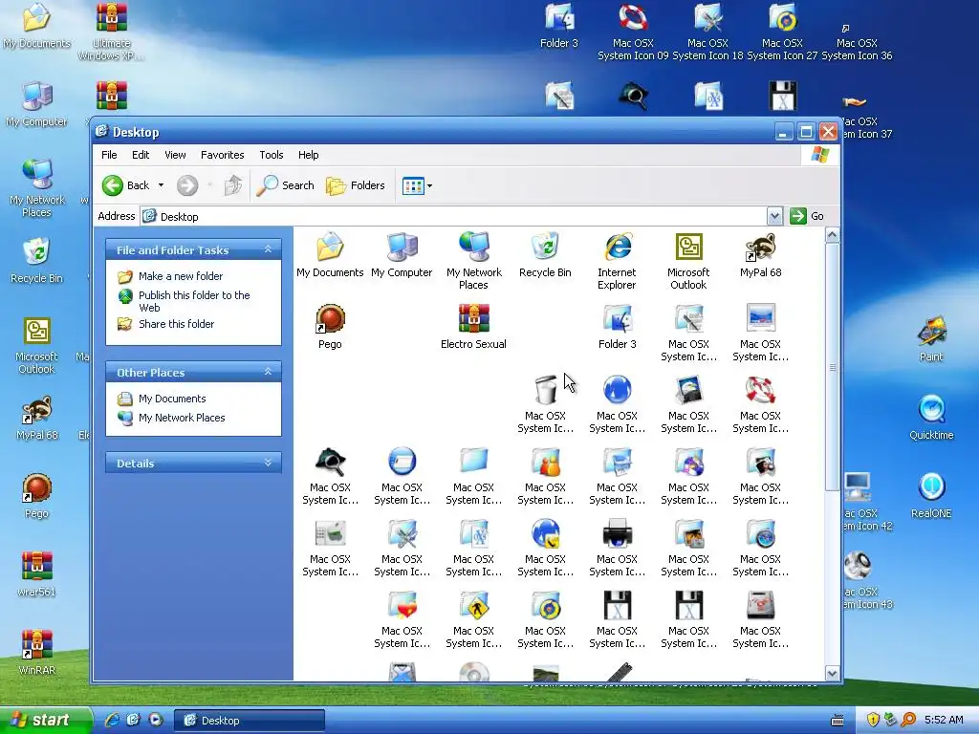979x734 pixels.
Task: Launch media player from Quick Launch
Action: tap(156, 720)
